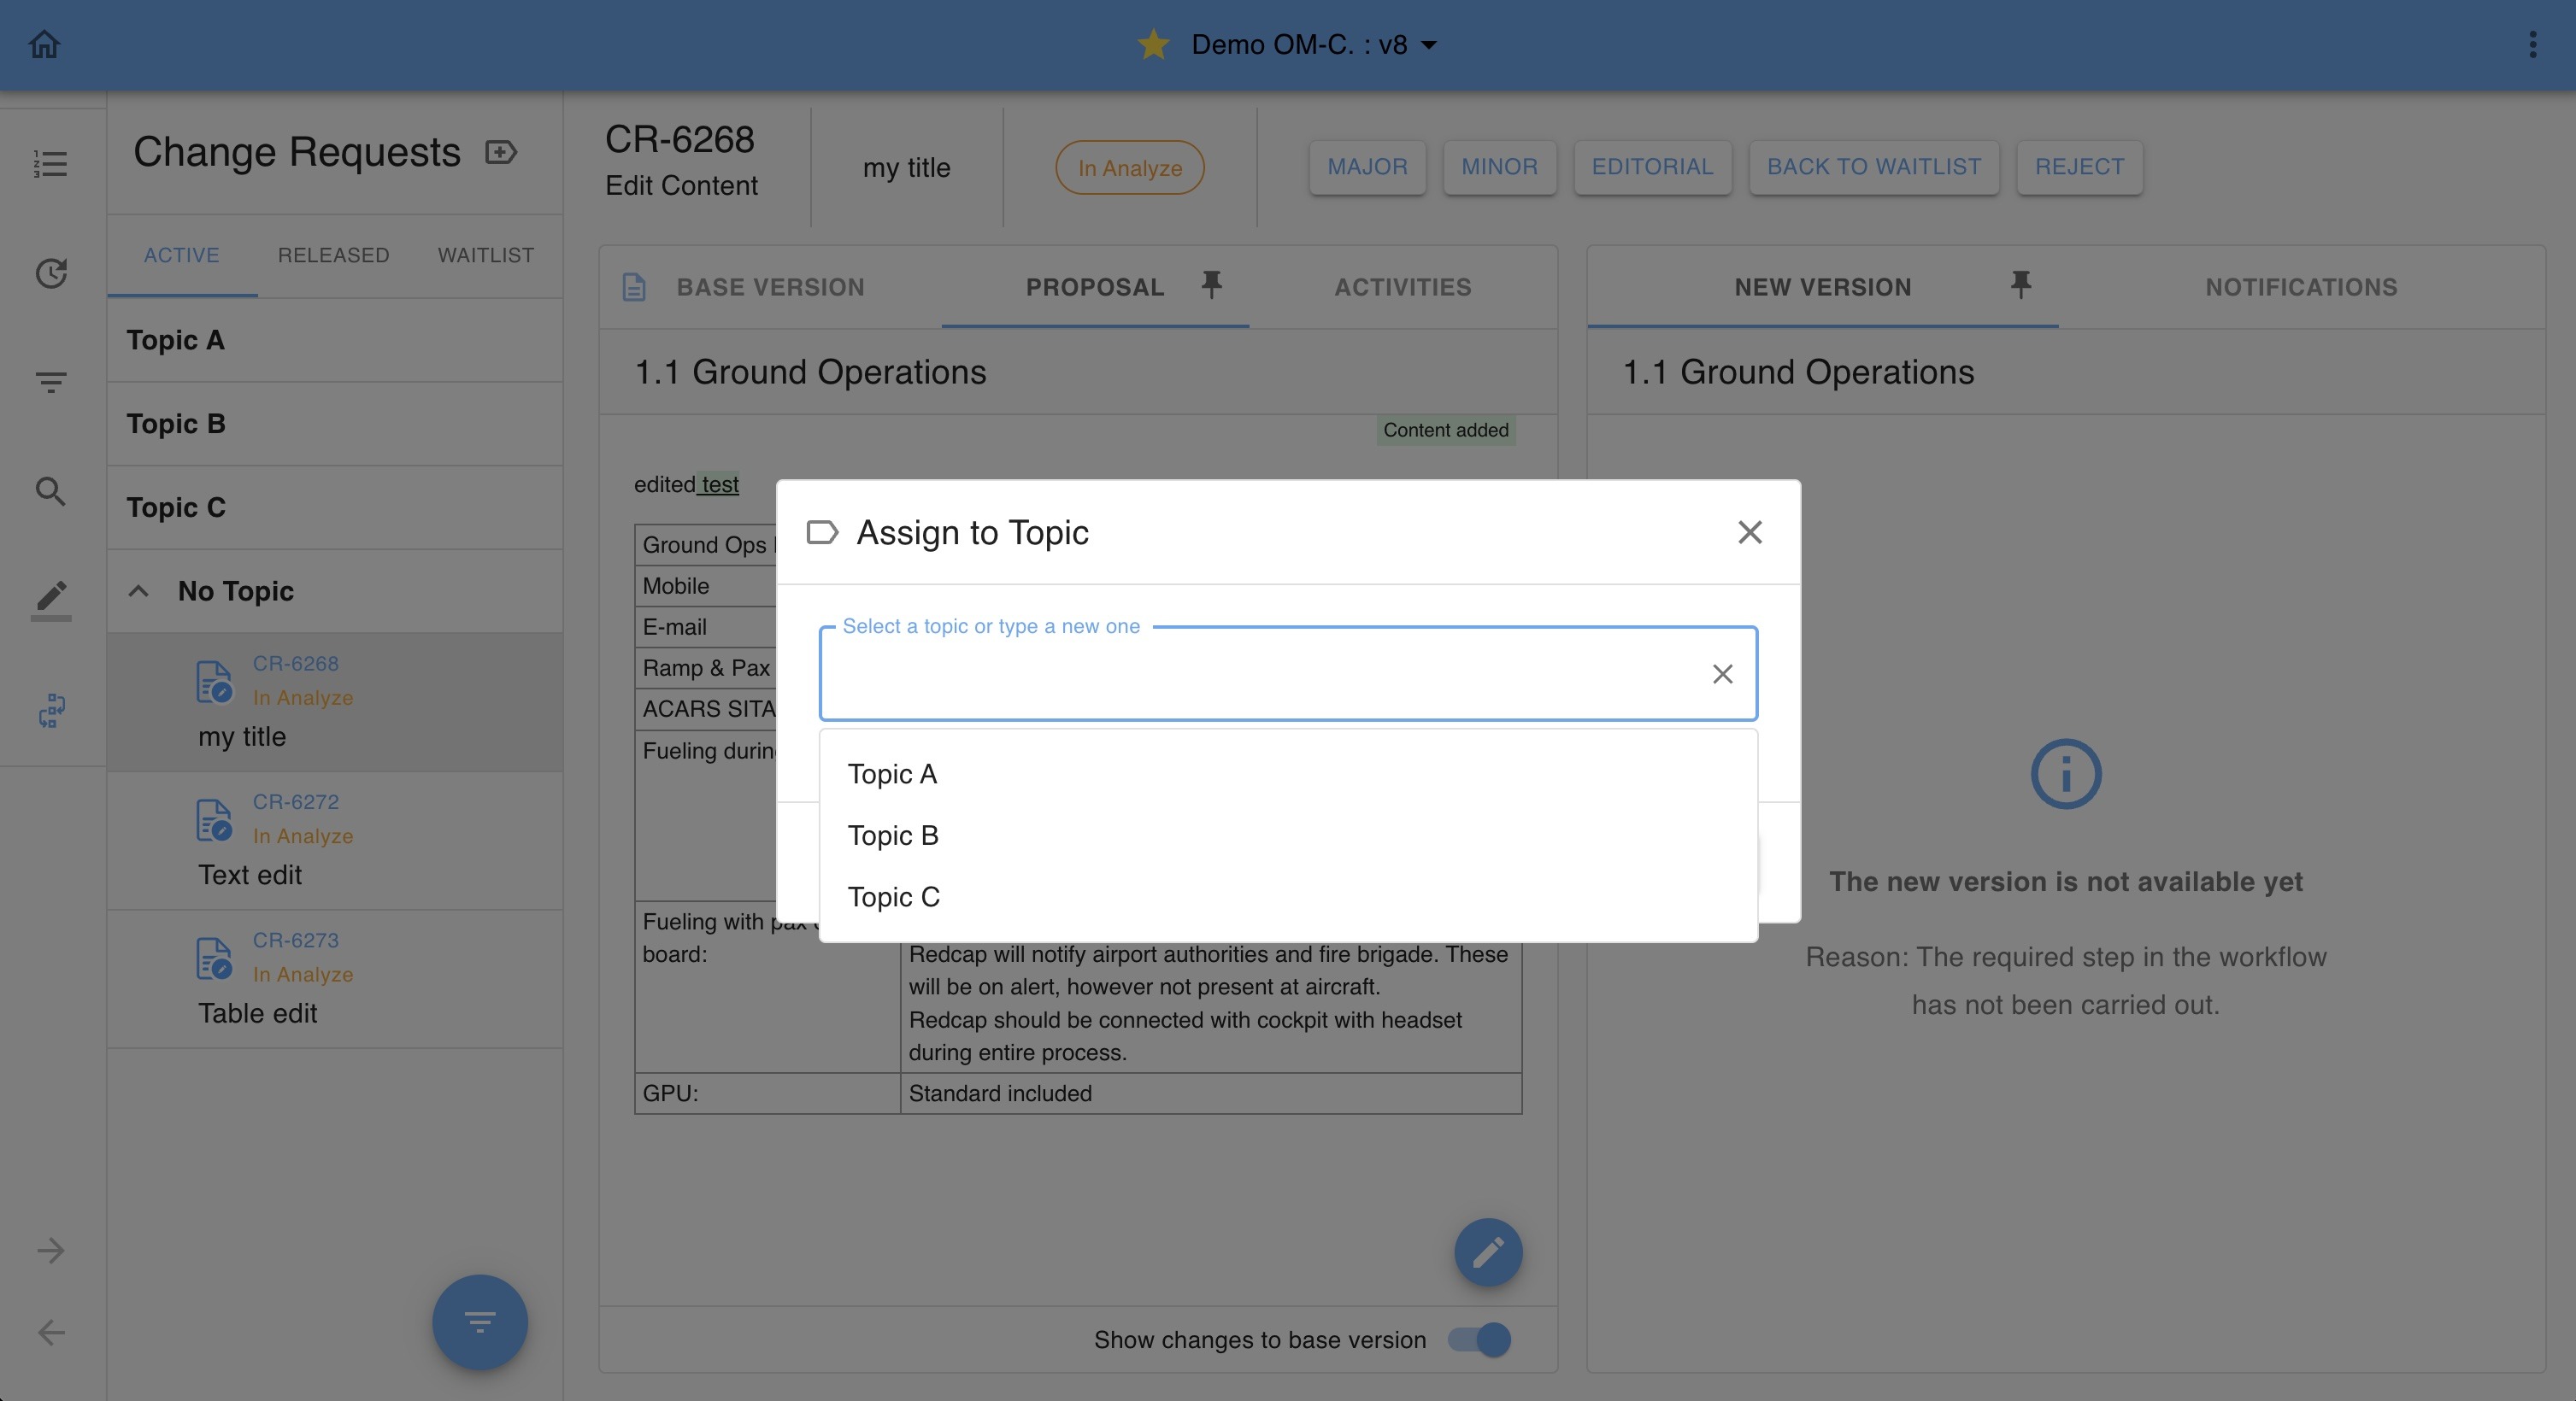The height and width of the screenshot is (1401, 2576).
Task: Click the search magnifier sidebar icon
Action: 50,492
